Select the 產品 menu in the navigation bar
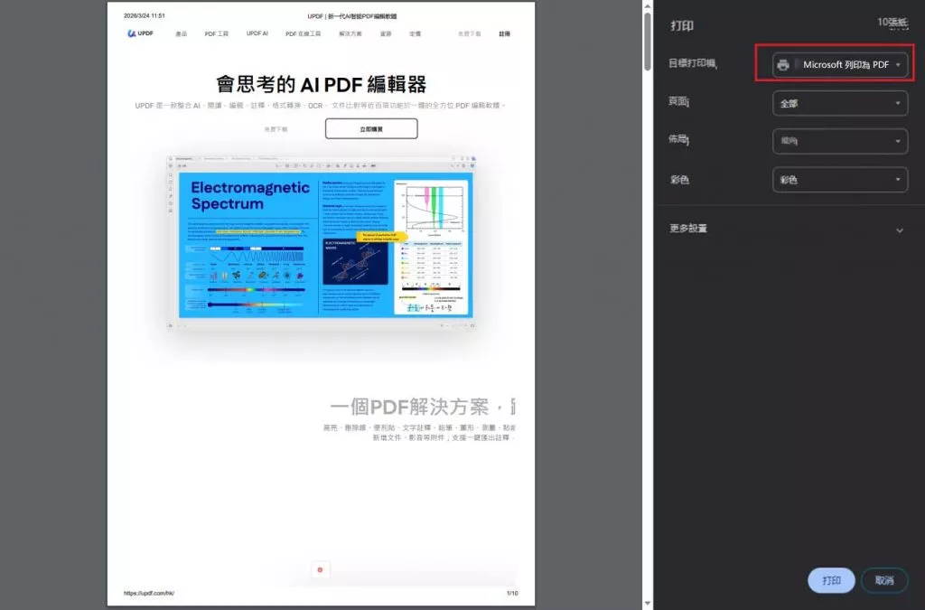 coord(181,33)
